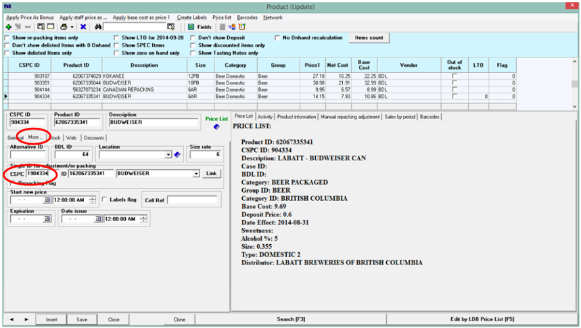Click the grayed edit record icon beside plus

(x=18, y=27)
